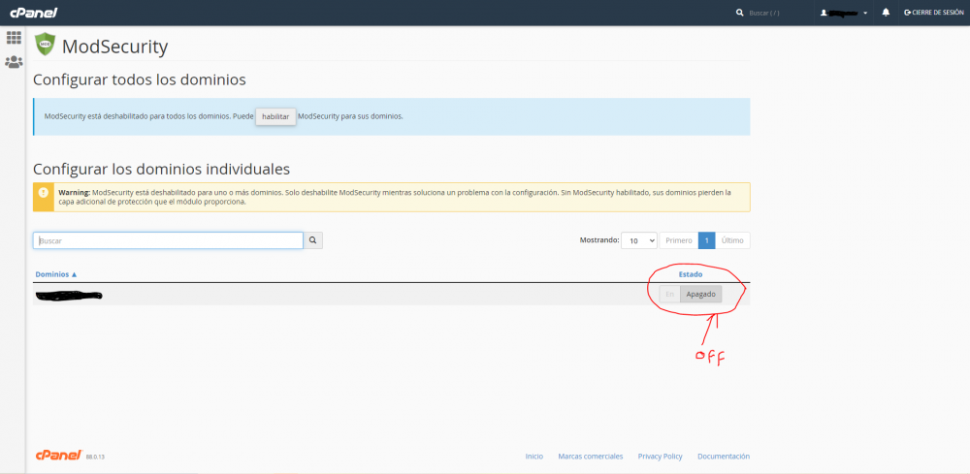Switch domain ModSecurity to En
The image size is (970, 474).
point(669,294)
